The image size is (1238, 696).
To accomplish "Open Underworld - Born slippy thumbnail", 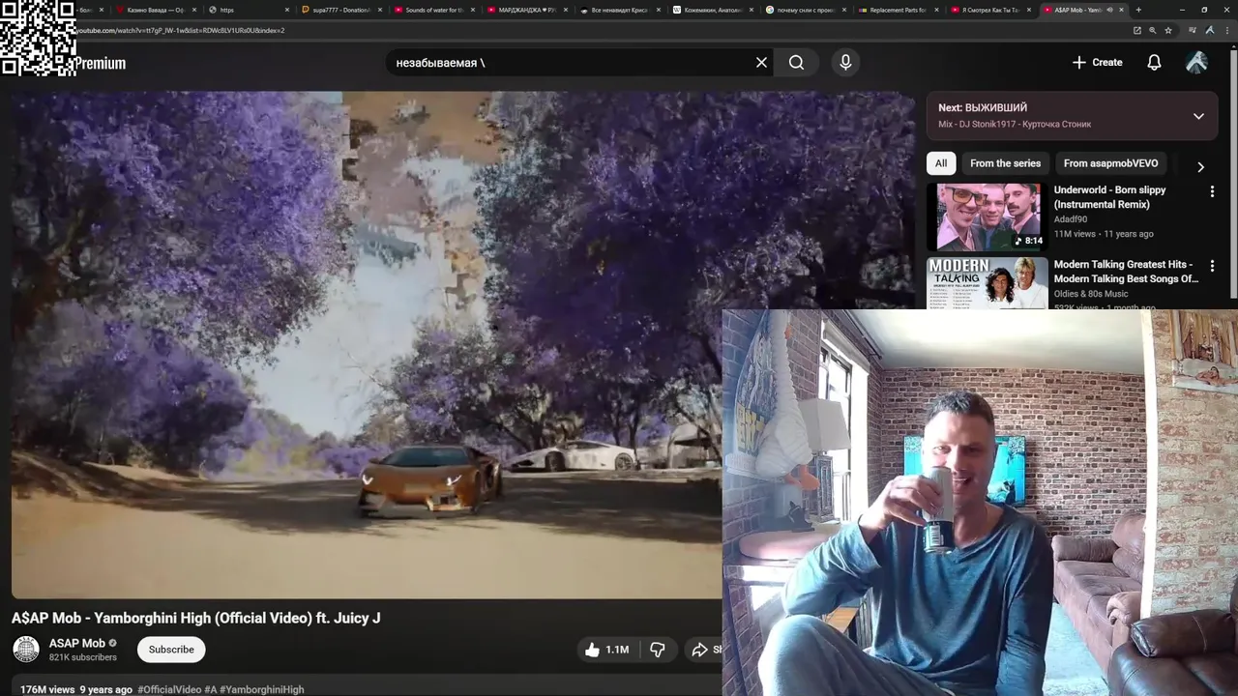I will pyautogui.click(x=987, y=217).
